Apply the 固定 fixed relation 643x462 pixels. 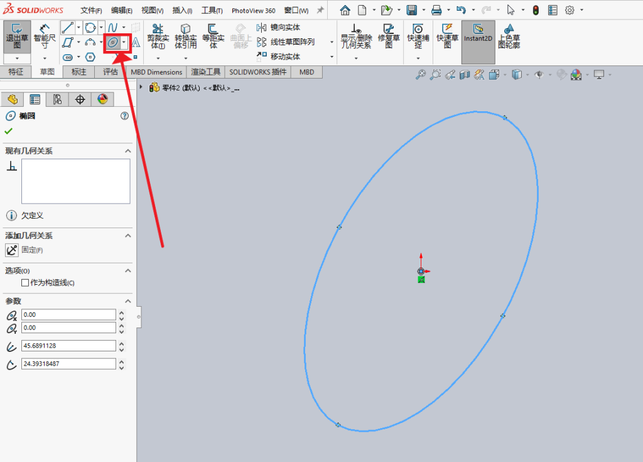coord(12,250)
